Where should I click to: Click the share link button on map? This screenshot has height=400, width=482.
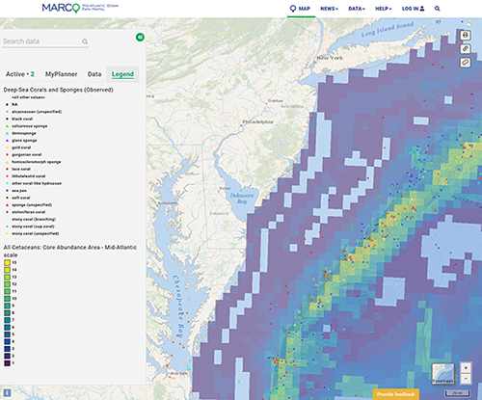point(466,49)
